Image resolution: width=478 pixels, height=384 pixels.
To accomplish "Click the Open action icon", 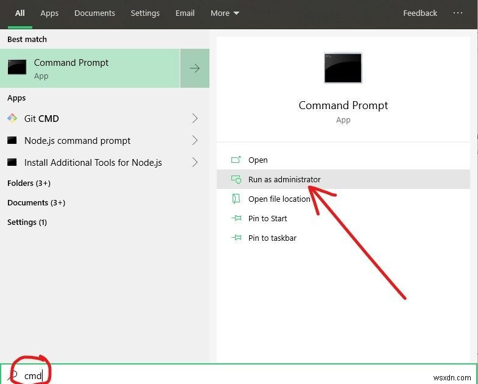I will 236,160.
